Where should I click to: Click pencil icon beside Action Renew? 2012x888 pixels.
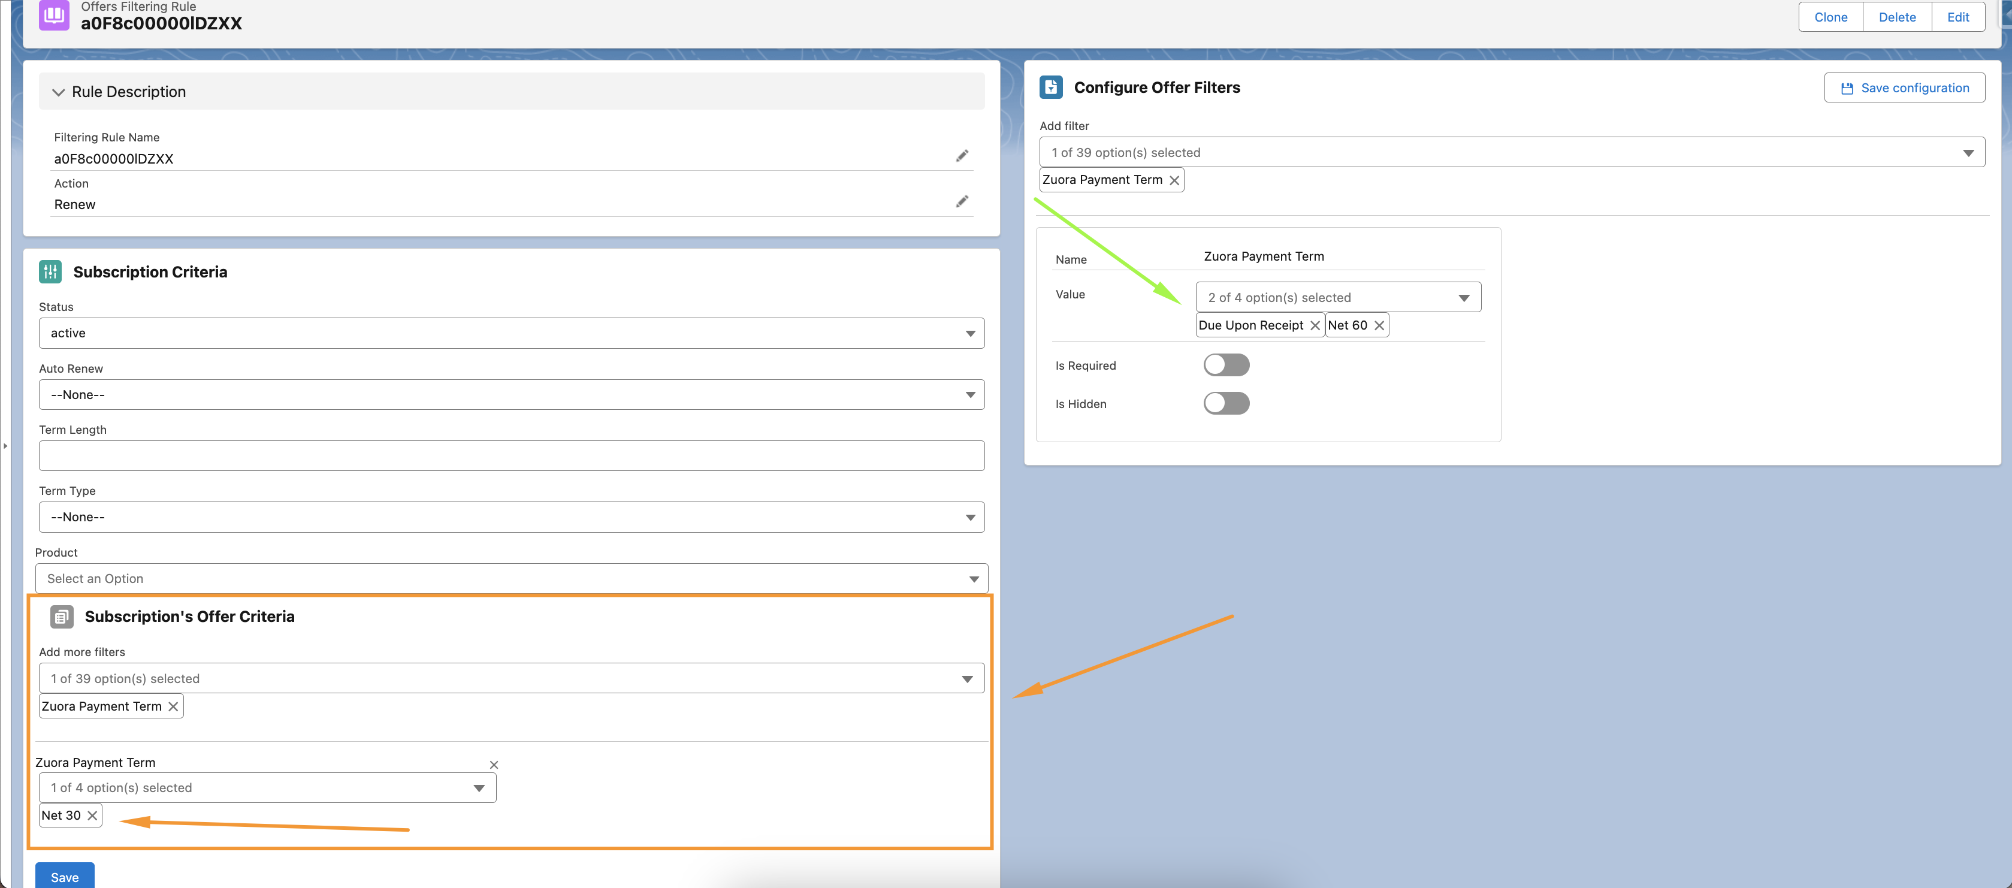point(962,201)
